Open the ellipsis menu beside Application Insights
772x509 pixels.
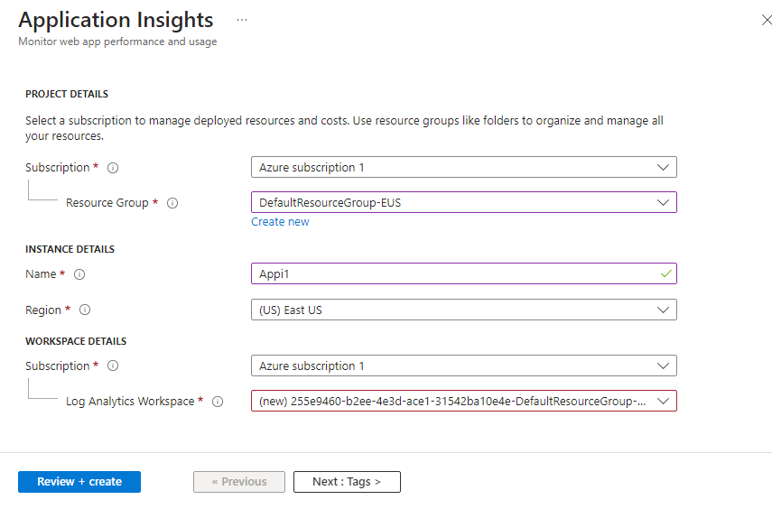[x=242, y=19]
